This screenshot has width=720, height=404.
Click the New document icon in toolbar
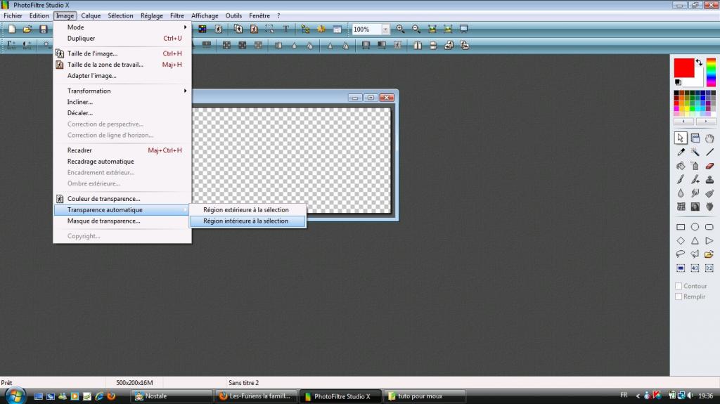click(12, 29)
